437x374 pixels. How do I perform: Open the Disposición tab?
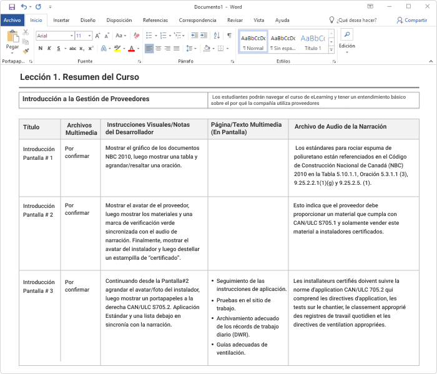click(x=119, y=20)
